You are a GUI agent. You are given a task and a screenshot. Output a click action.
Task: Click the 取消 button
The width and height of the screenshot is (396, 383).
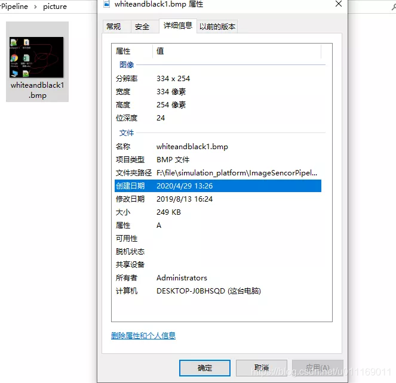coord(262,368)
